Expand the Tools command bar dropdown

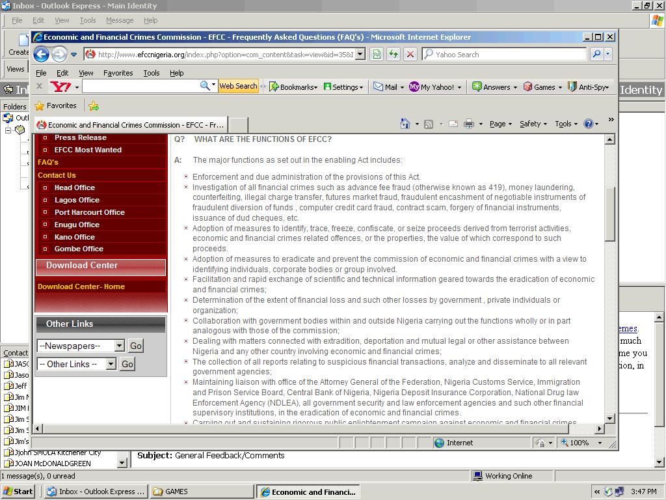(566, 124)
